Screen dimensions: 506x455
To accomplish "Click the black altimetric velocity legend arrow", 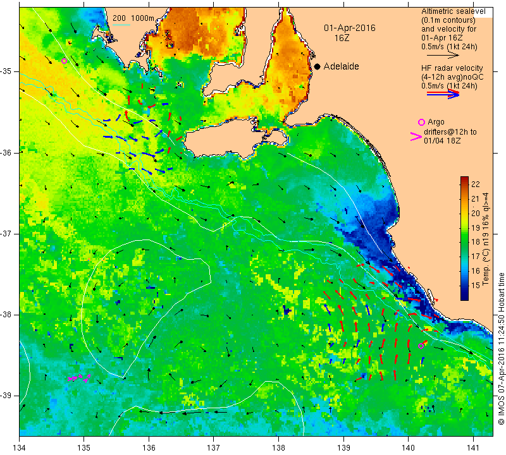I will tap(442, 56).
